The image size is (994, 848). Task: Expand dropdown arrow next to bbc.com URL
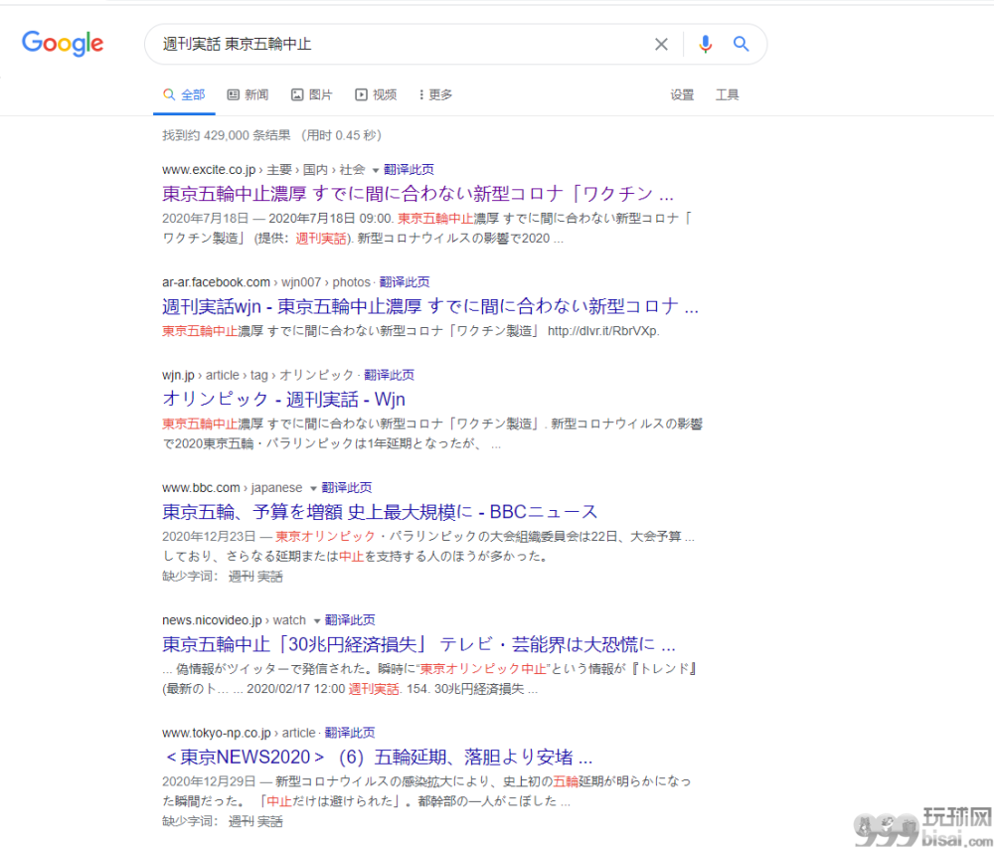(x=313, y=489)
